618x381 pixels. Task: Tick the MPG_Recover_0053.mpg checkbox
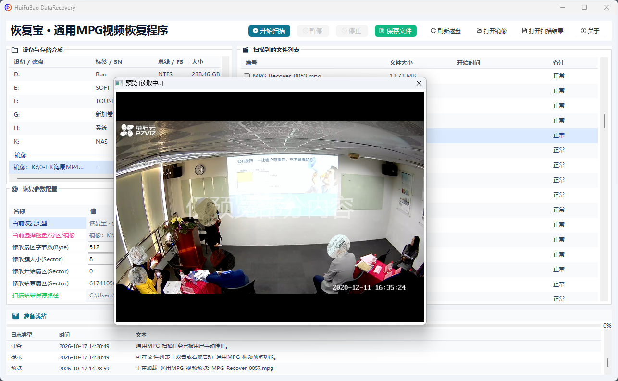pos(247,76)
